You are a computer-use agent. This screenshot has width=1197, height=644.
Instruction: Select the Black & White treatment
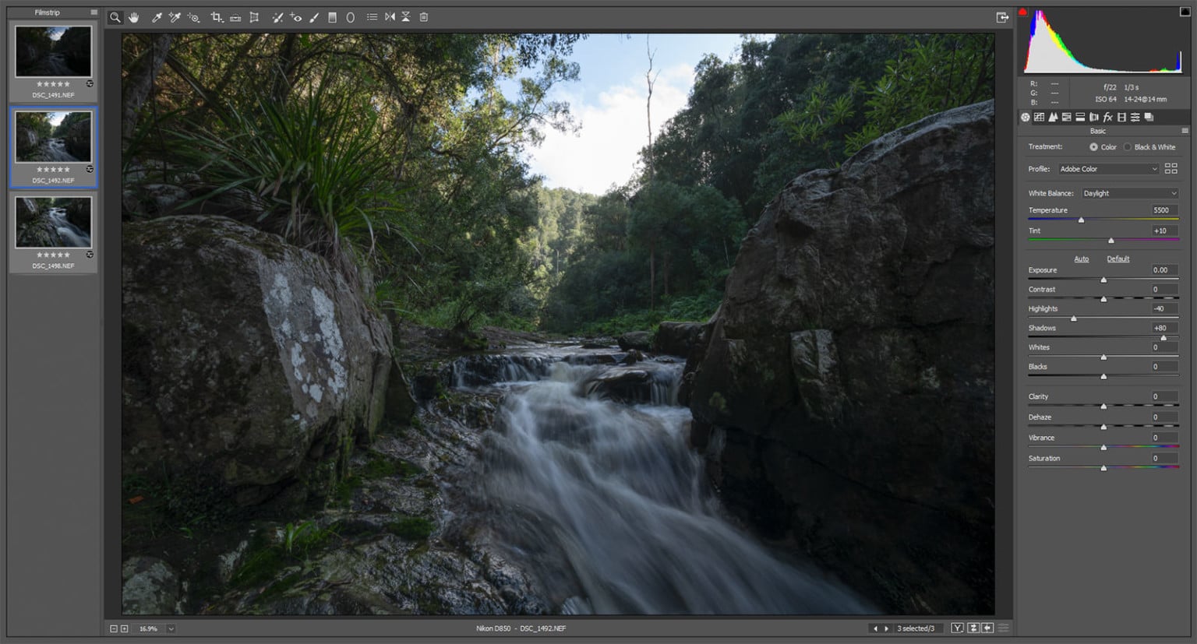point(1127,146)
